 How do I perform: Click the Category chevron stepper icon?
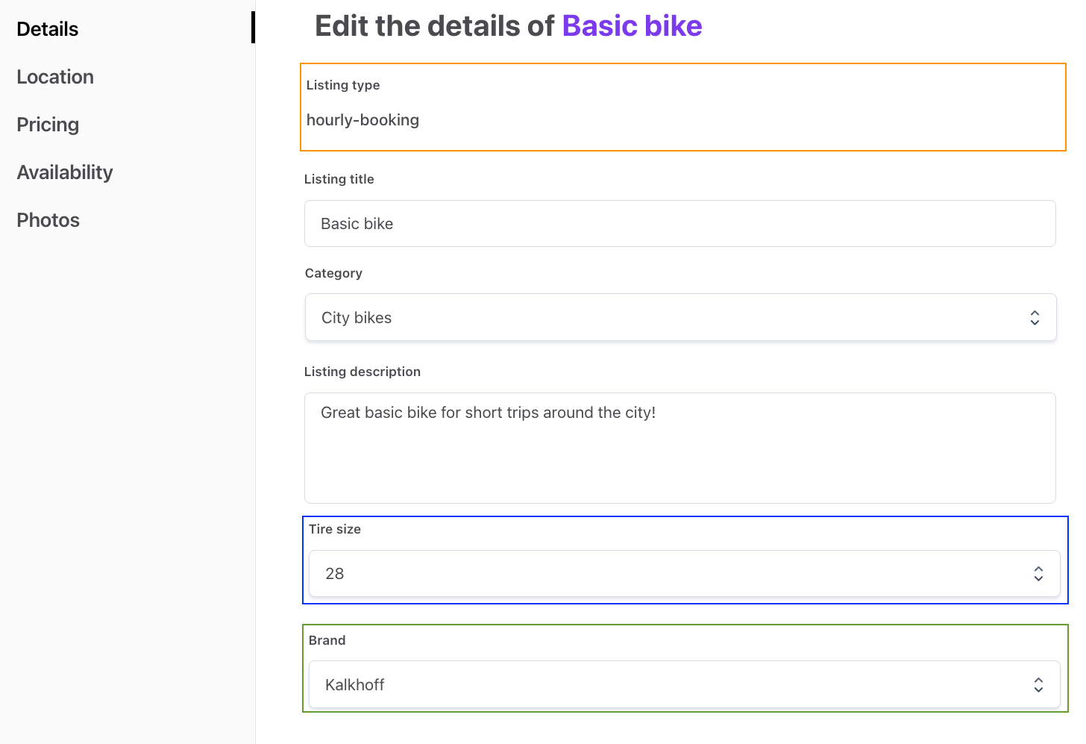1035,317
